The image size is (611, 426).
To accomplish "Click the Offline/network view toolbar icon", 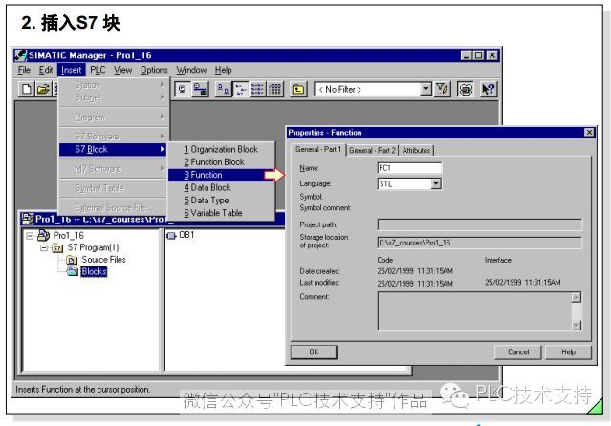I will coord(200,89).
